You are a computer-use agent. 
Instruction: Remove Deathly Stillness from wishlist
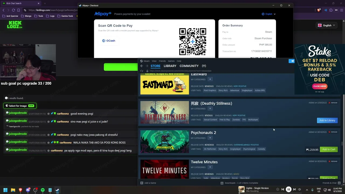333,103
